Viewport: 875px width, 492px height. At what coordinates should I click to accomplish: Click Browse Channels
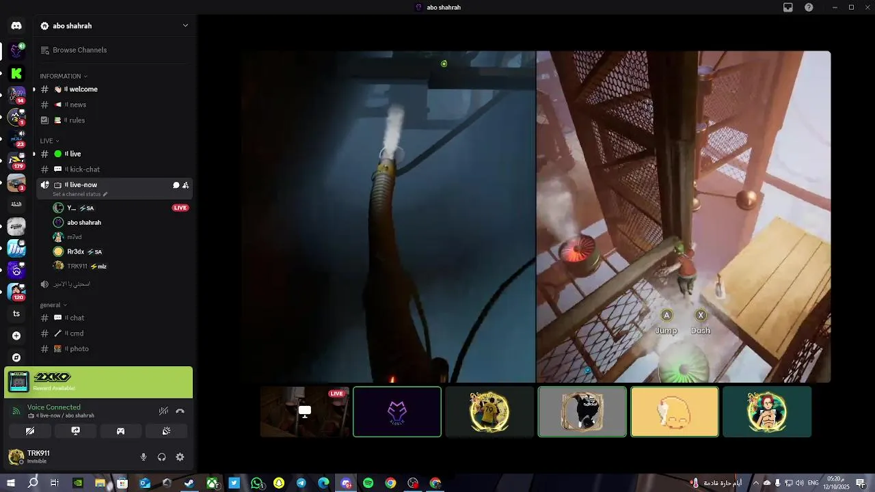pos(114,50)
